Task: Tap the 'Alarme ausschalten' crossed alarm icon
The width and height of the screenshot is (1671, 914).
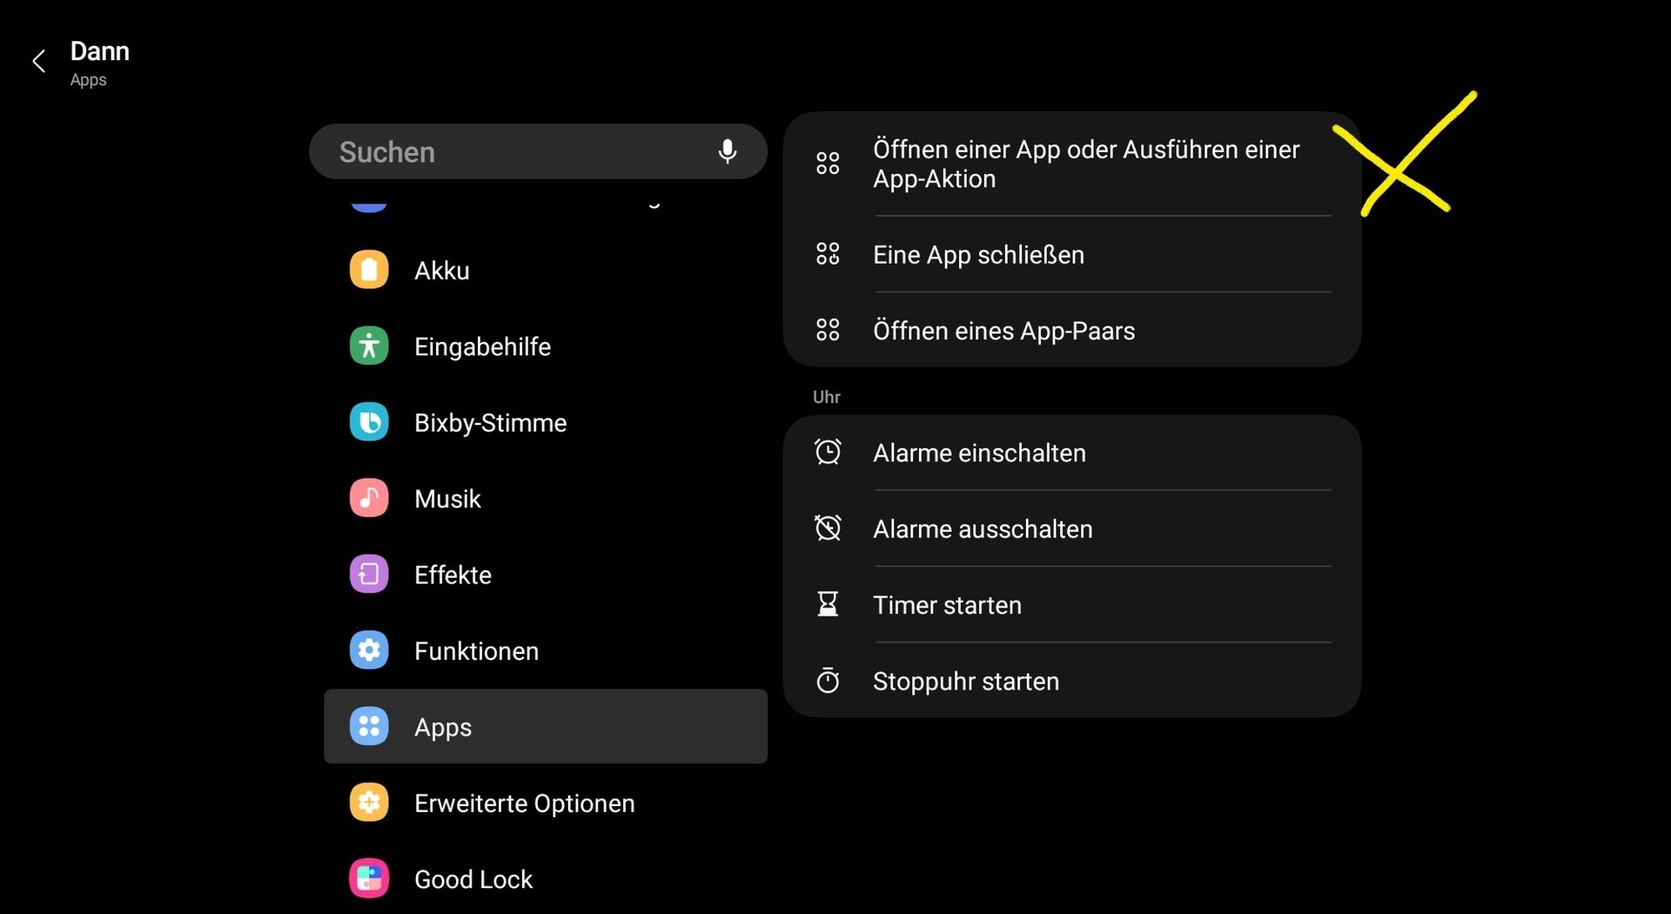Action: coord(828,528)
